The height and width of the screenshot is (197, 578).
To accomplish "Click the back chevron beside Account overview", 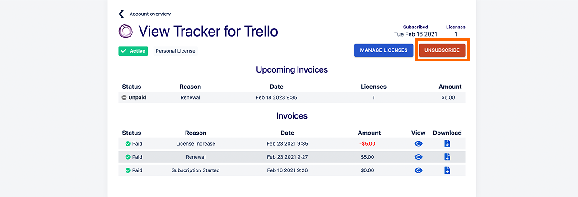I will coord(121,14).
